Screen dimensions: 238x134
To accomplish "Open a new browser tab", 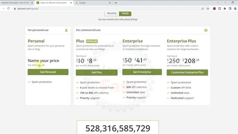I will pos(116,3).
